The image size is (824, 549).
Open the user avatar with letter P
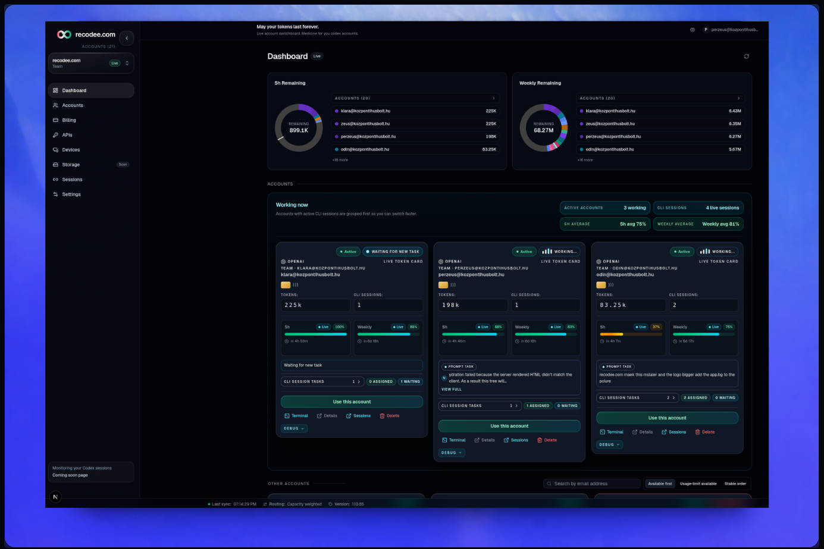(706, 30)
